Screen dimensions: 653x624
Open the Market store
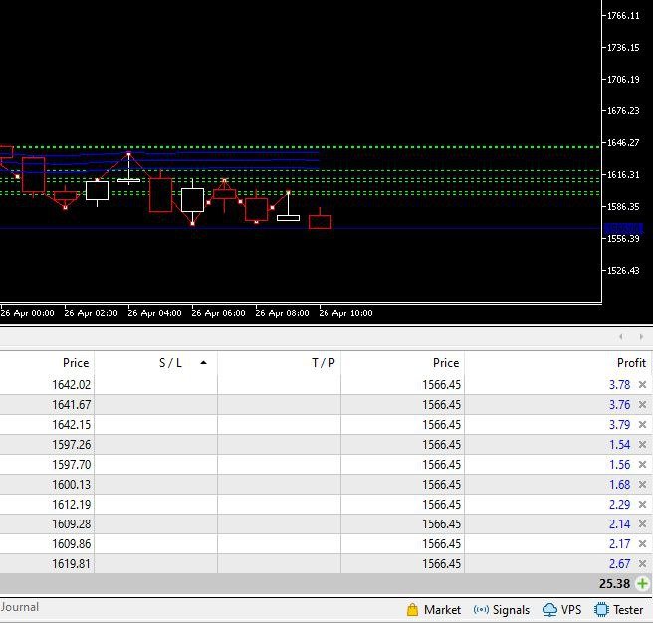433,610
